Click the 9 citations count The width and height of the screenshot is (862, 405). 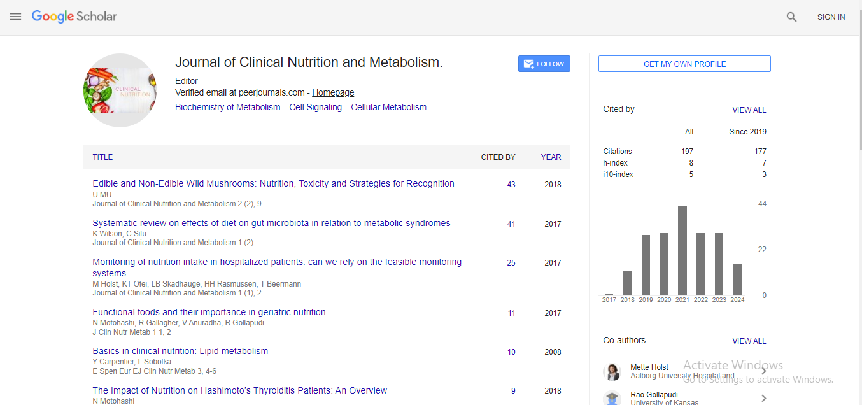pyautogui.click(x=514, y=391)
